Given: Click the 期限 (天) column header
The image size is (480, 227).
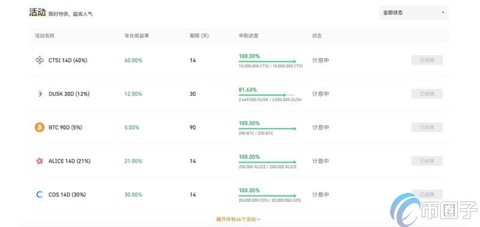Looking at the screenshot, I should 199,36.
